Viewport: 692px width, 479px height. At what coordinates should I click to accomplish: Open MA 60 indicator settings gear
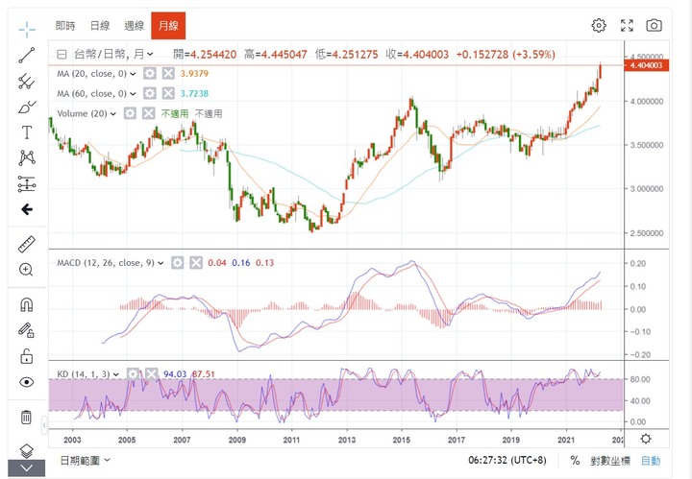[x=150, y=93]
